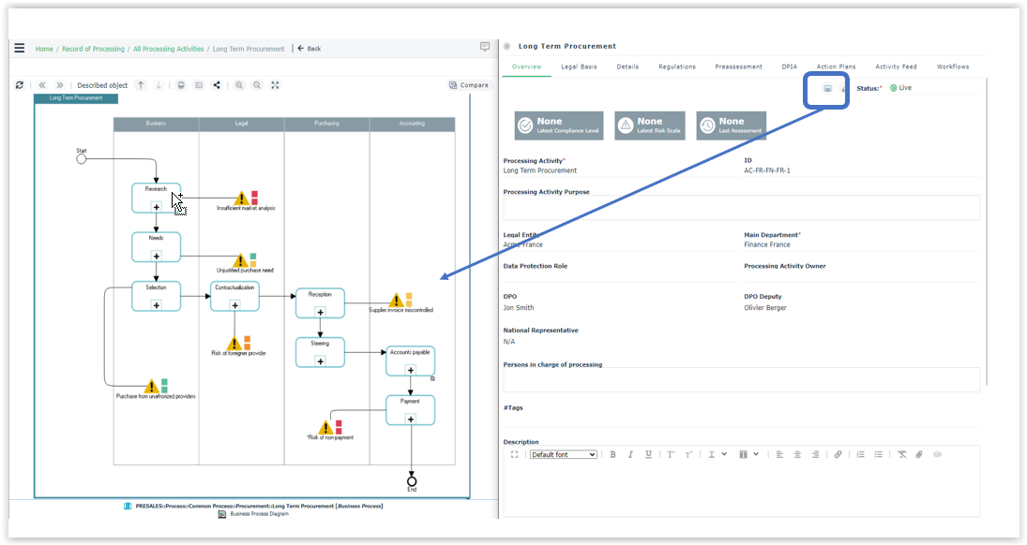Toggle italic in Description editor
The height and width of the screenshot is (545, 1027).
[630, 454]
